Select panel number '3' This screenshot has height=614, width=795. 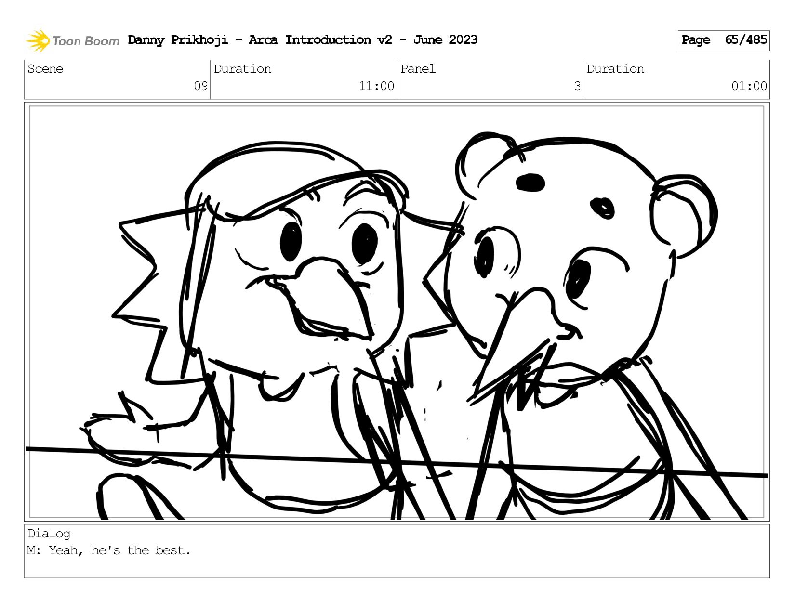click(x=577, y=86)
